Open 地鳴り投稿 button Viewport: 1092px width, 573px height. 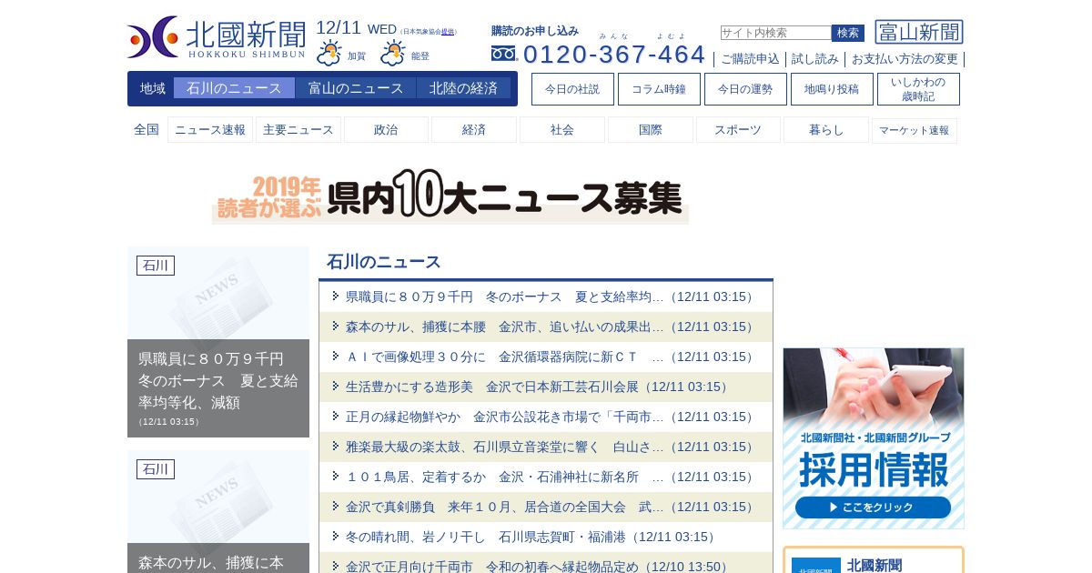[x=832, y=89]
